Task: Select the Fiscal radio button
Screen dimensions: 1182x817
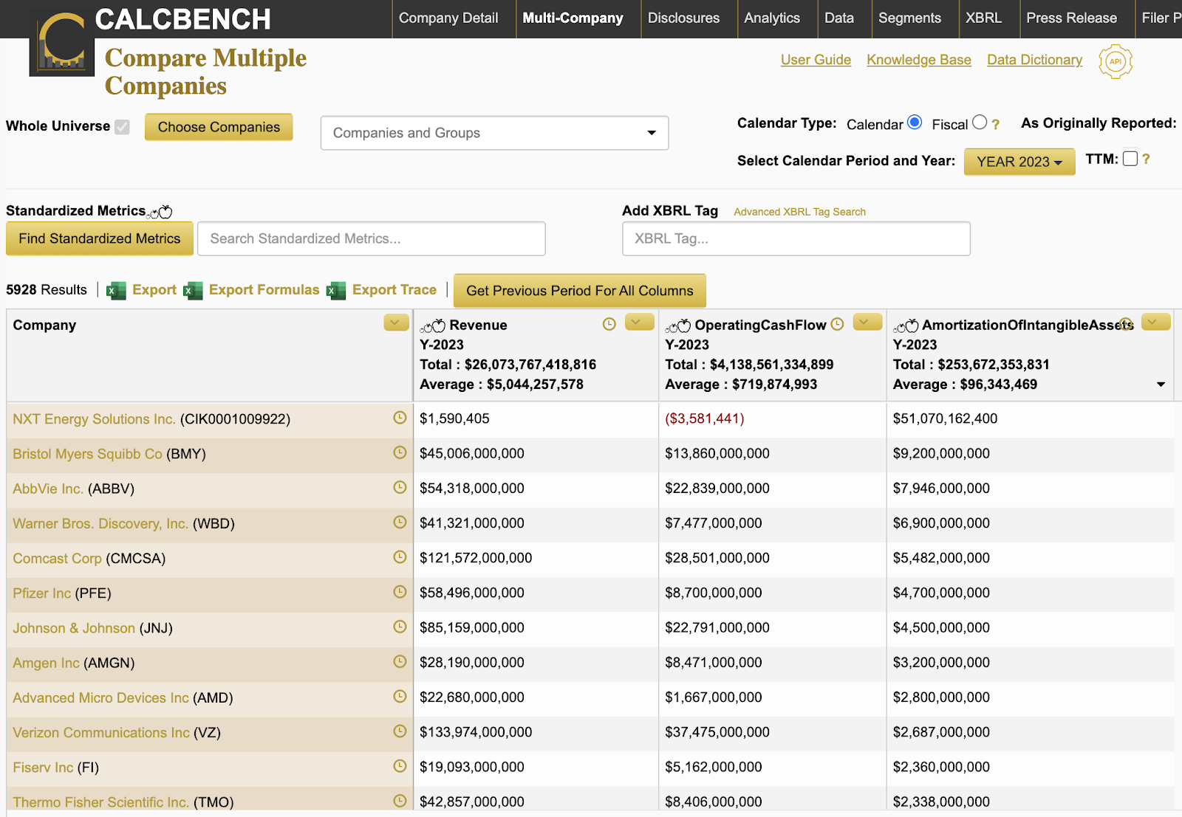Action: (980, 123)
